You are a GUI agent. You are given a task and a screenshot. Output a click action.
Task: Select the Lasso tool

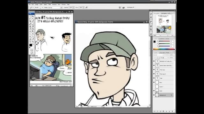click(30, 19)
